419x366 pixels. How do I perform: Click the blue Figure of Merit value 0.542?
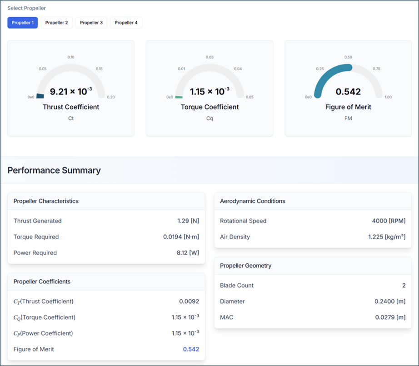coord(191,349)
